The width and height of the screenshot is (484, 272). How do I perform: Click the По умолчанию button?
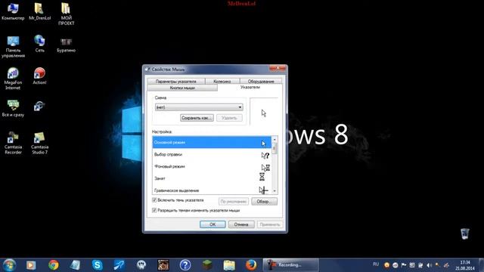pos(234,202)
